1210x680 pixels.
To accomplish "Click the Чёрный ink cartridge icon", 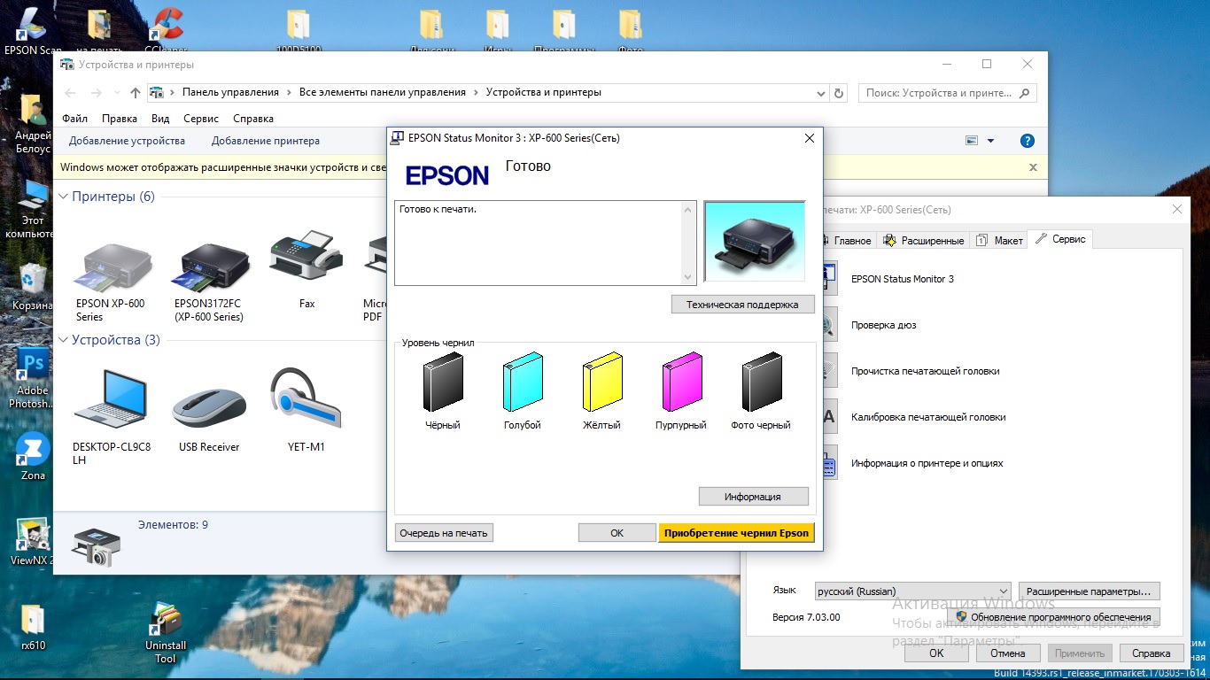I will point(443,382).
